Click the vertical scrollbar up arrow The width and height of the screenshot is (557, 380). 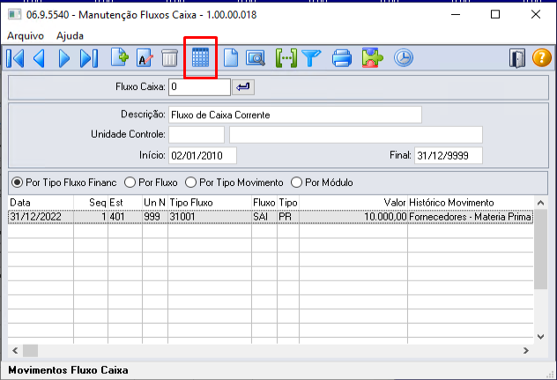click(540, 203)
